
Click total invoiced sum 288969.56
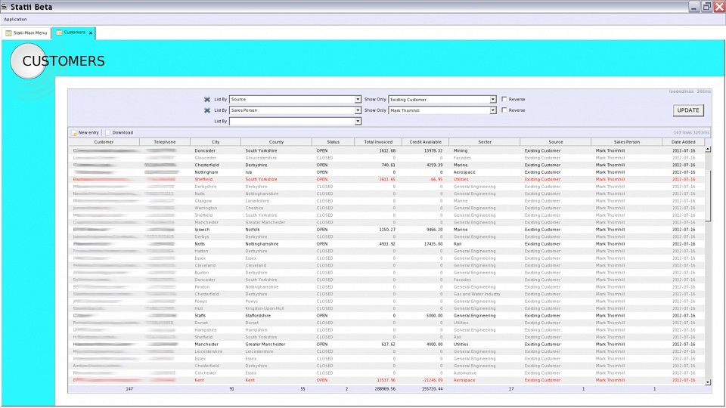point(386,389)
